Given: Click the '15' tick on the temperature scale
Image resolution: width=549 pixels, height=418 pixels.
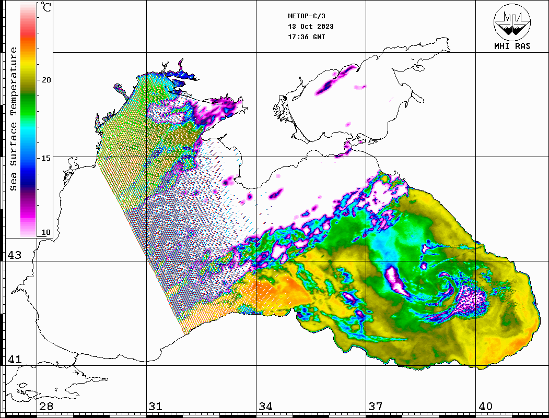Looking at the screenshot, I should [x=46, y=158].
